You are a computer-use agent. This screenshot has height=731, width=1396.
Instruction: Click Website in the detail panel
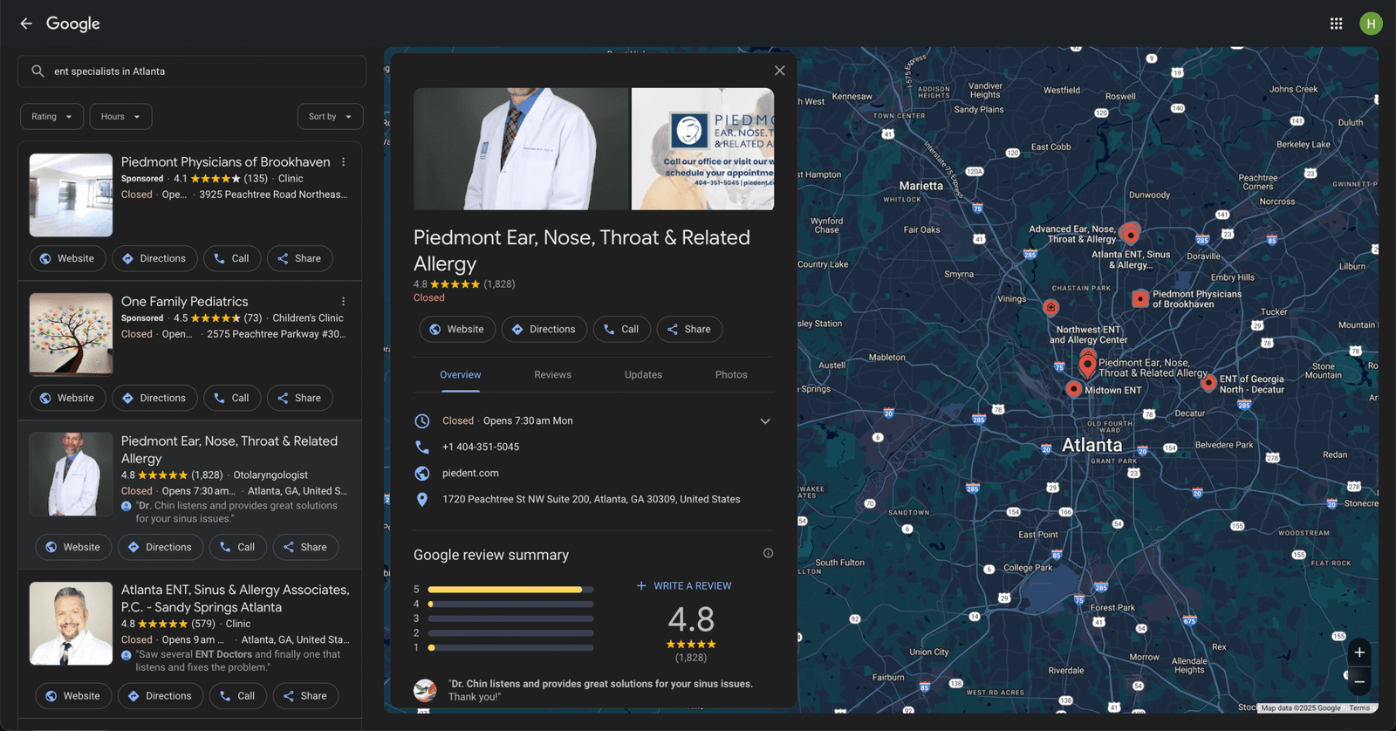[x=457, y=329]
